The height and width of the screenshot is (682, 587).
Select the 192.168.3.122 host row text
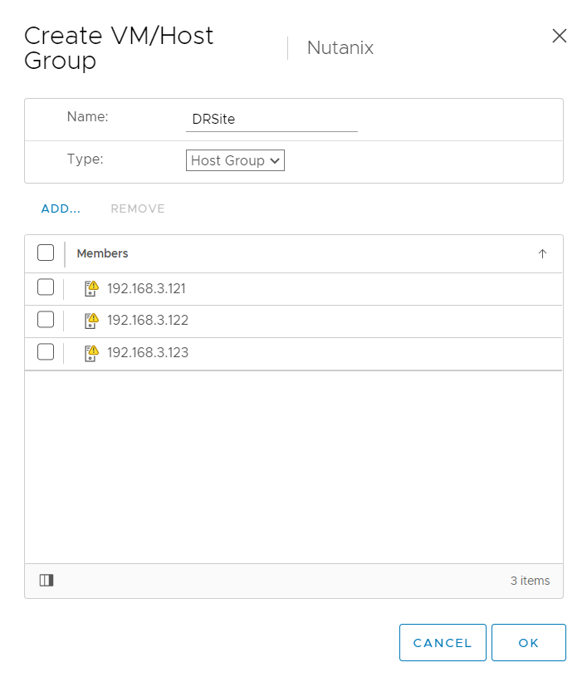pos(148,321)
